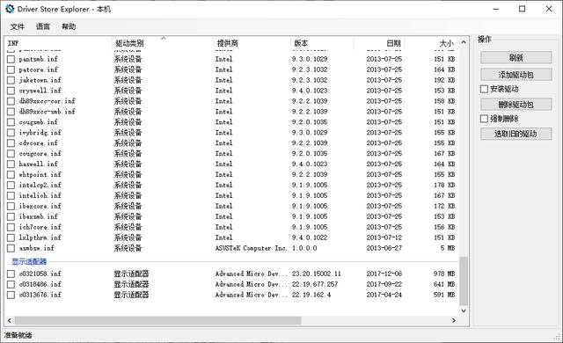This screenshot has height=343, width=563.
Task: Check the c0313676.inf checkbox
Action: pos(11,295)
